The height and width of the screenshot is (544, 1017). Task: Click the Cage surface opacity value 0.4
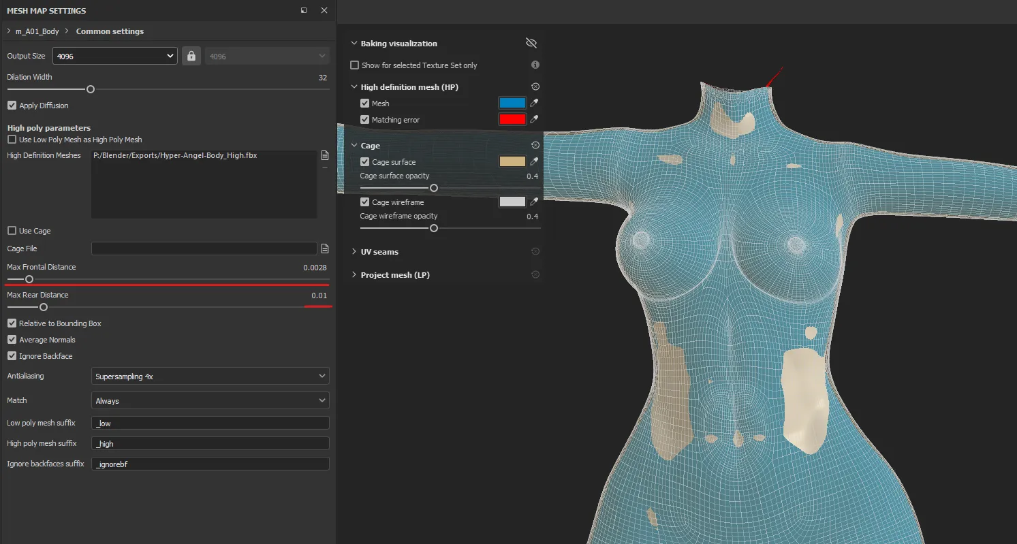pyautogui.click(x=532, y=176)
